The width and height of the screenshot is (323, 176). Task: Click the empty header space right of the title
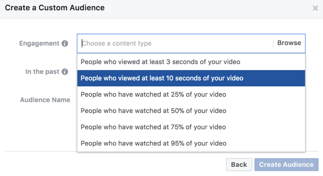coord(205,8)
